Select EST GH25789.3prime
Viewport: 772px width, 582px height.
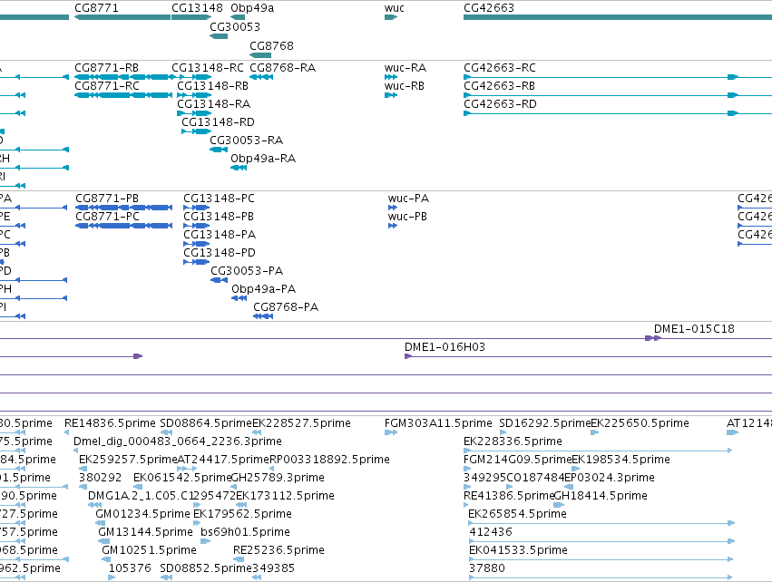(278, 478)
